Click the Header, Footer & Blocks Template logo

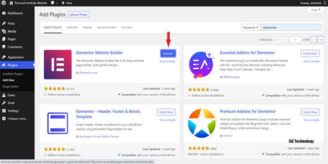coord(58,123)
